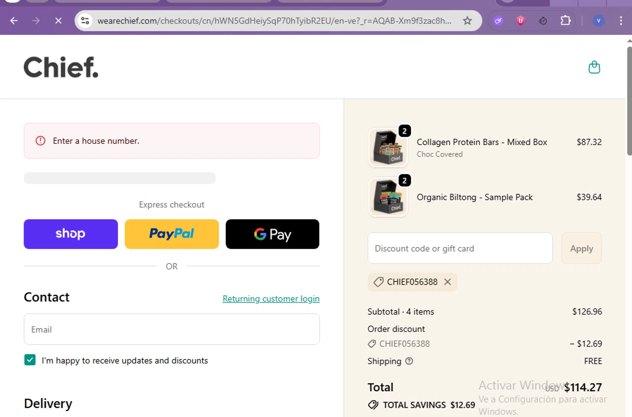The width and height of the screenshot is (632, 417).
Task: Open the Extensions puzzle menu
Action: (565, 21)
